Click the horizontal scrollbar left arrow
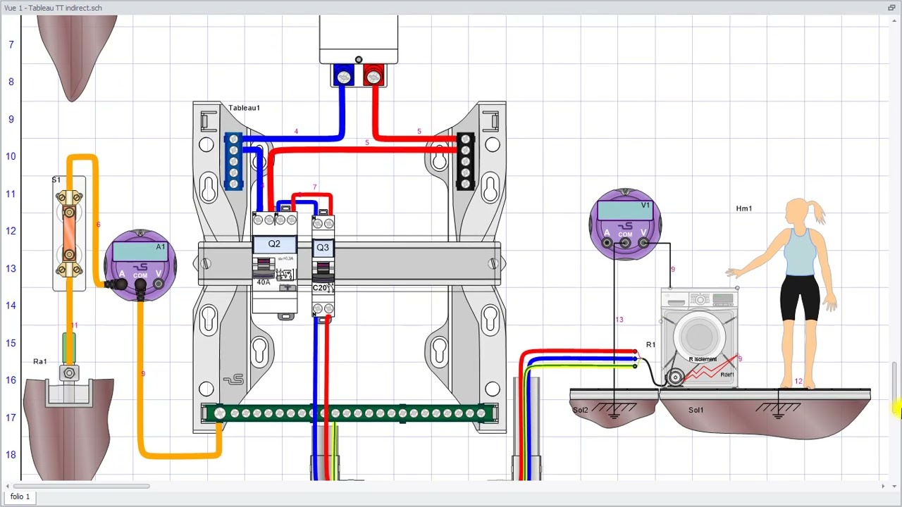The width and height of the screenshot is (902, 507). pos(6,486)
